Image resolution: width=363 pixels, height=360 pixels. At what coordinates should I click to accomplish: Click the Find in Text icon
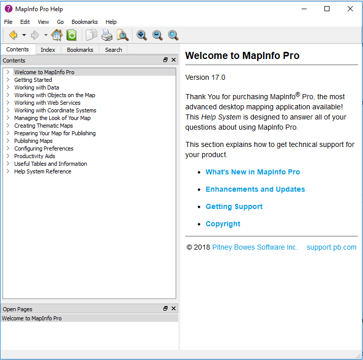point(122,35)
